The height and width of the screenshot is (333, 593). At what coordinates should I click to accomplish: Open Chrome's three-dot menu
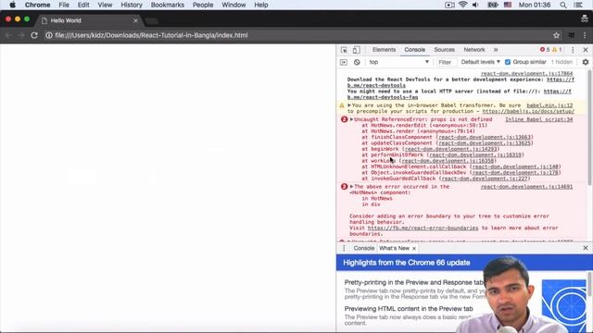click(585, 35)
